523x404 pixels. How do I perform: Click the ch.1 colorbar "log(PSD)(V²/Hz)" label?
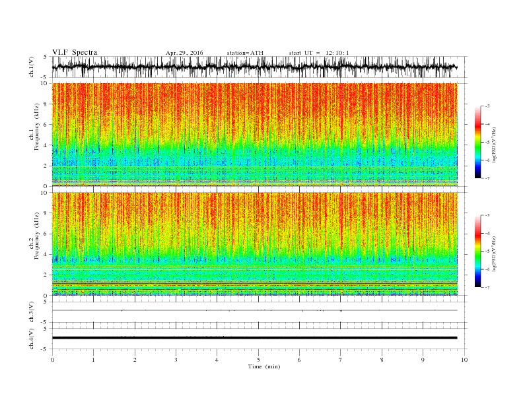click(x=495, y=144)
